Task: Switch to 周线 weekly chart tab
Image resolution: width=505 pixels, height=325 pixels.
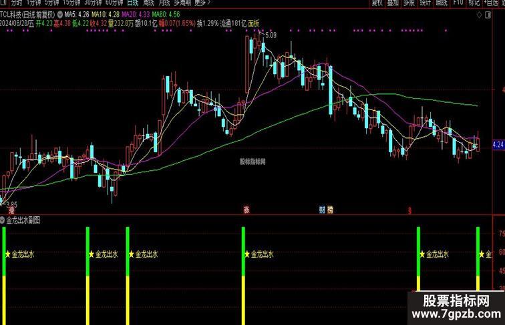Action: click(x=148, y=3)
